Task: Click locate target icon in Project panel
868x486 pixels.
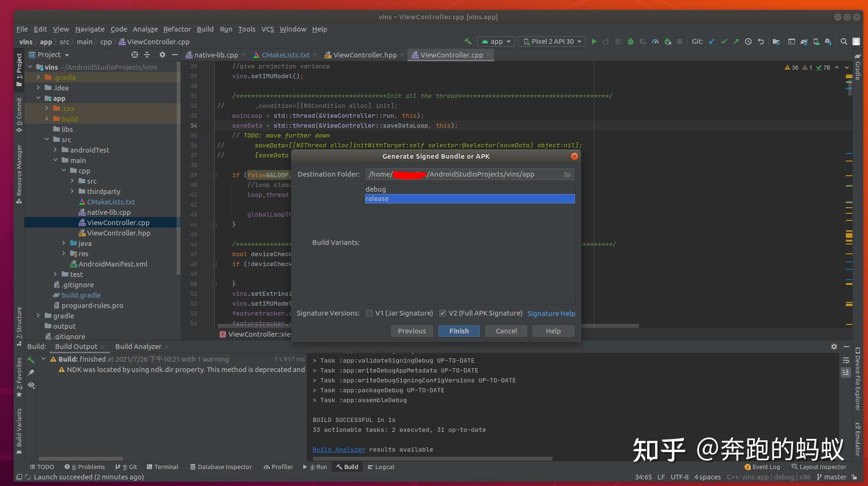Action: (135, 55)
